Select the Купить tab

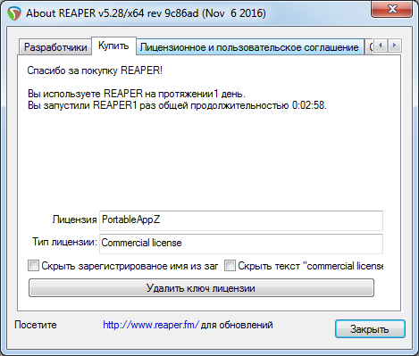pos(113,46)
